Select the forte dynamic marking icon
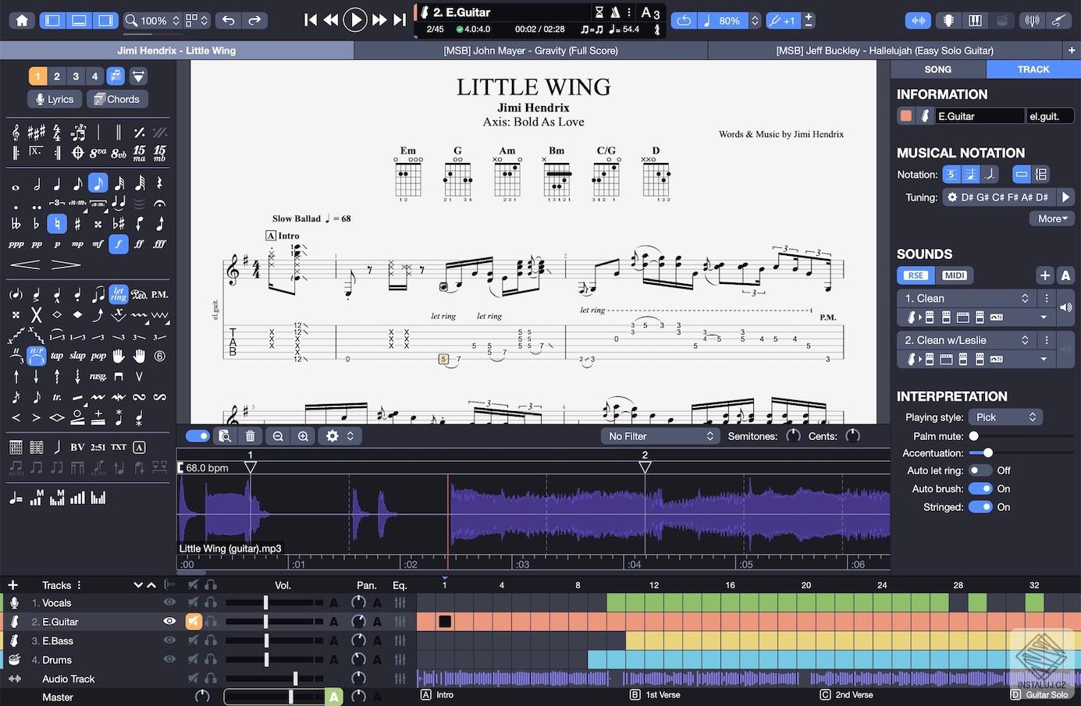The height and width of the screenshot is (706, 1081). tap(119, 244)
